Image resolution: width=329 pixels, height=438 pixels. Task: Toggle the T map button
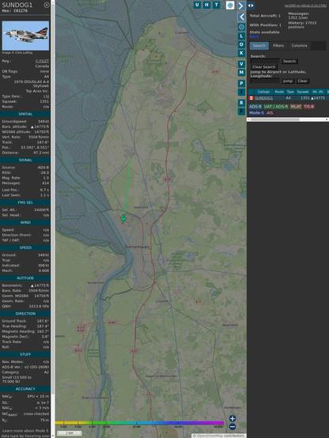[216, 5]
